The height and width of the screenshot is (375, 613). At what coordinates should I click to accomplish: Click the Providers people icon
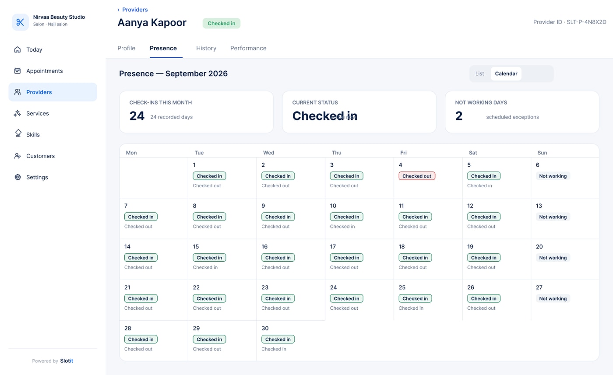coord(18,92)
